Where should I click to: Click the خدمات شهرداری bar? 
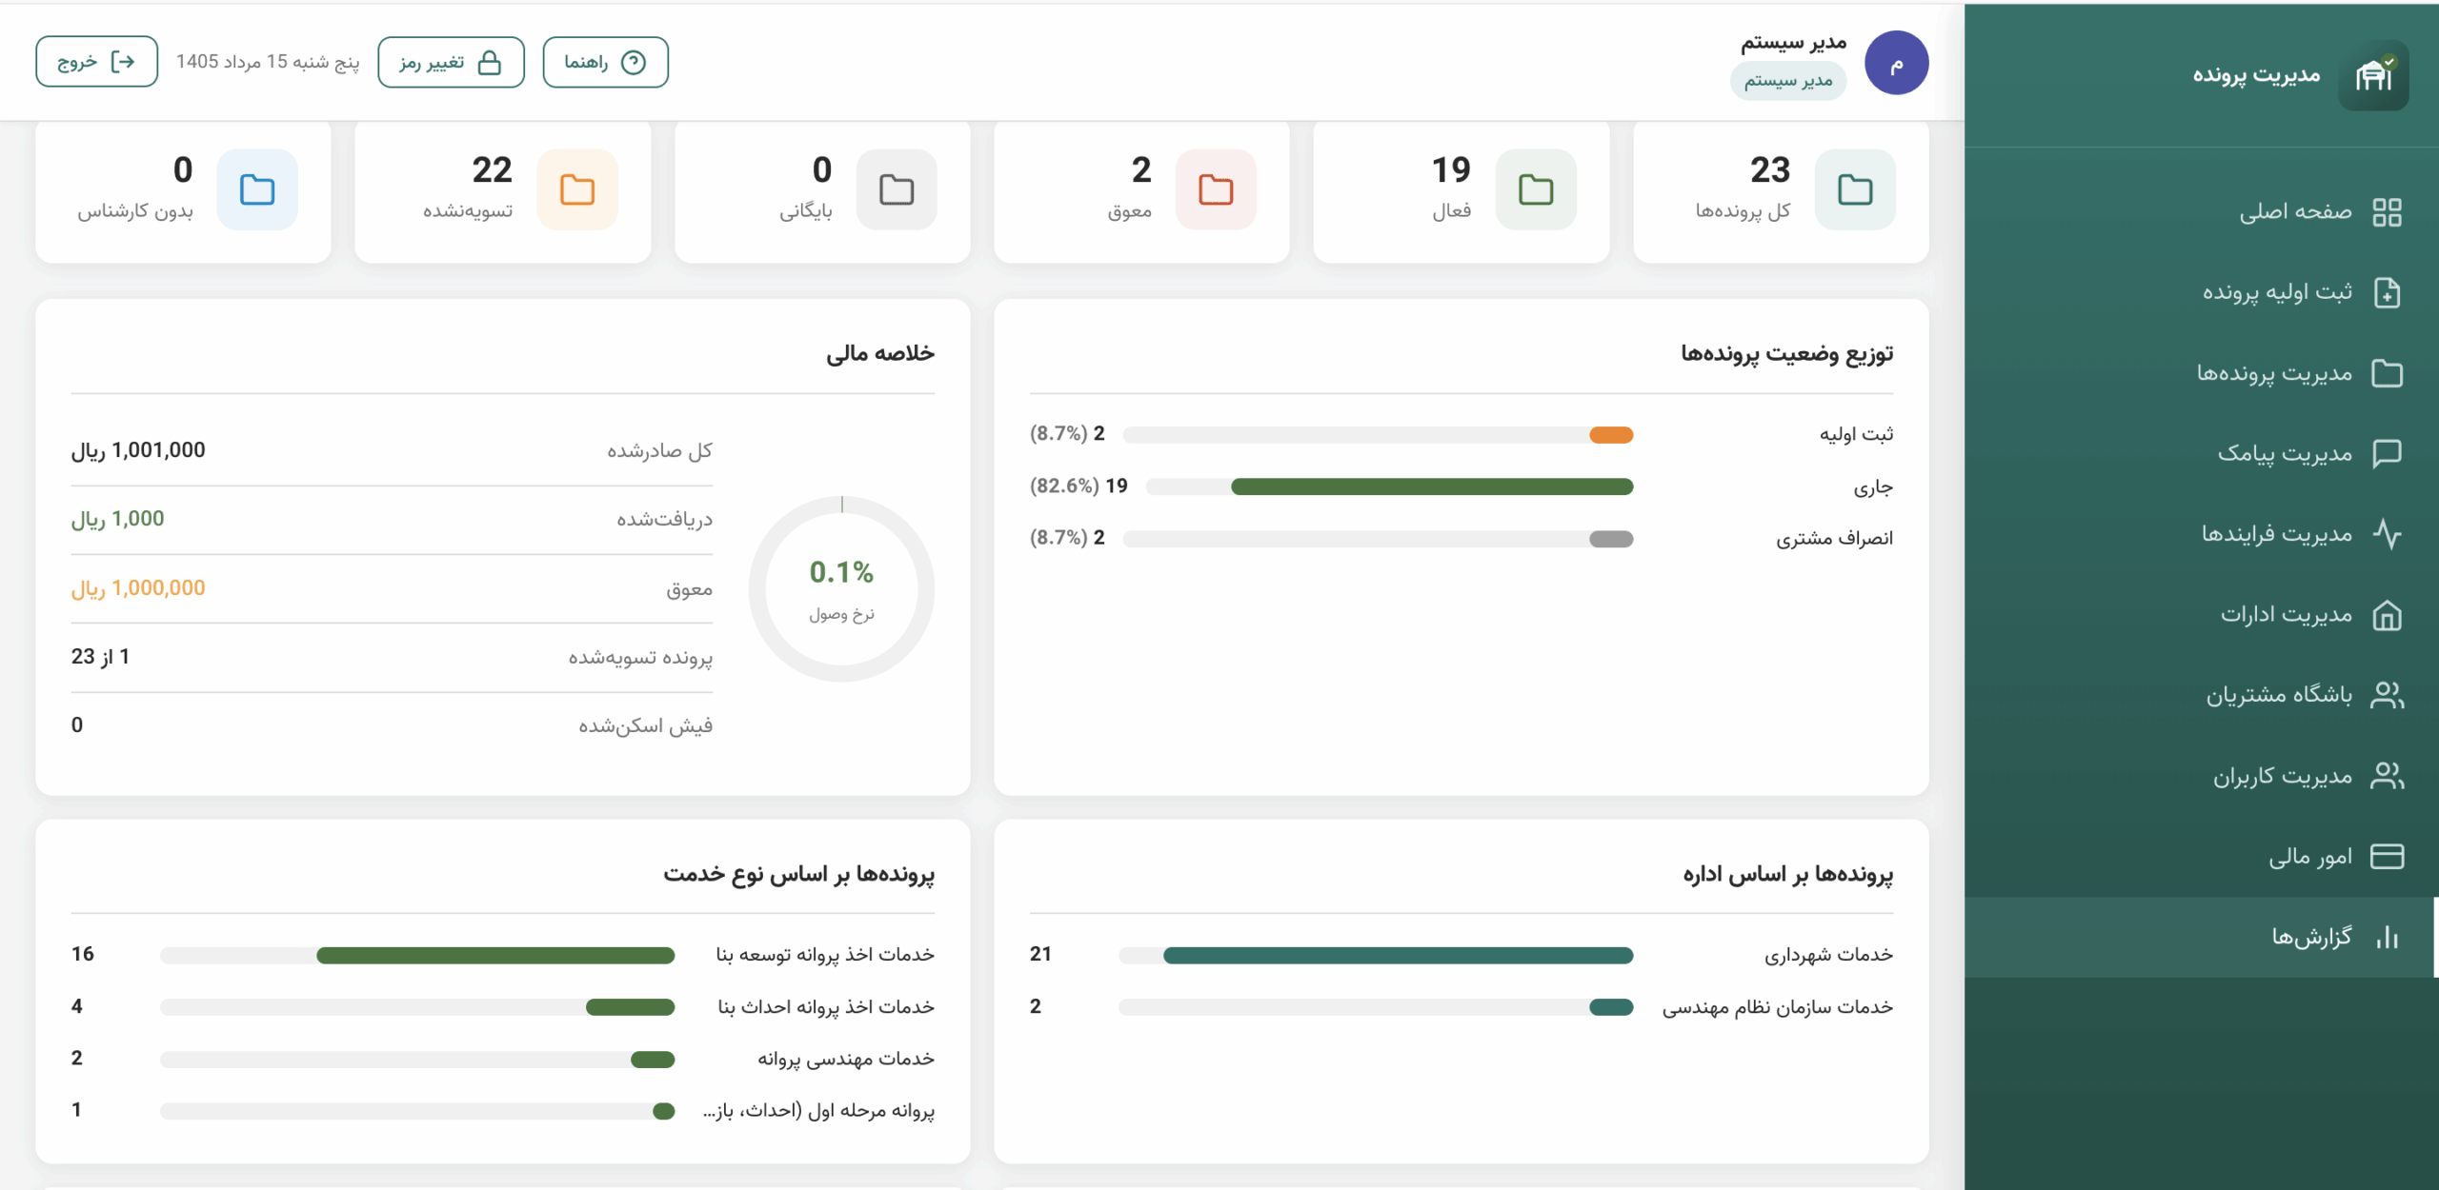tap(1398, 956)
